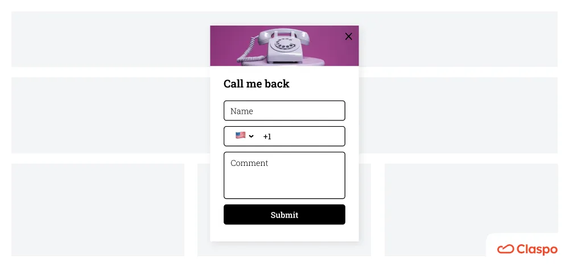Click the rotary dial on the telephone

[x=284, y=46]
